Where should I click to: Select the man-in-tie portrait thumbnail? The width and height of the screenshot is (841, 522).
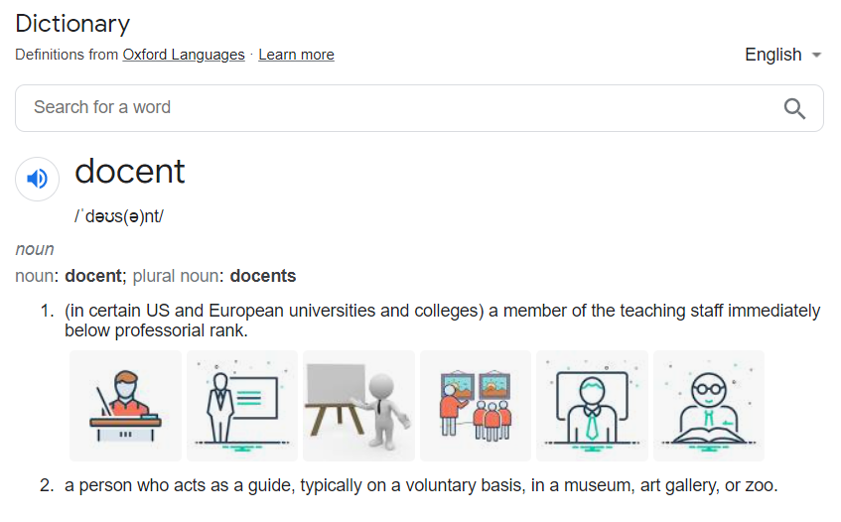click(592, 406)
